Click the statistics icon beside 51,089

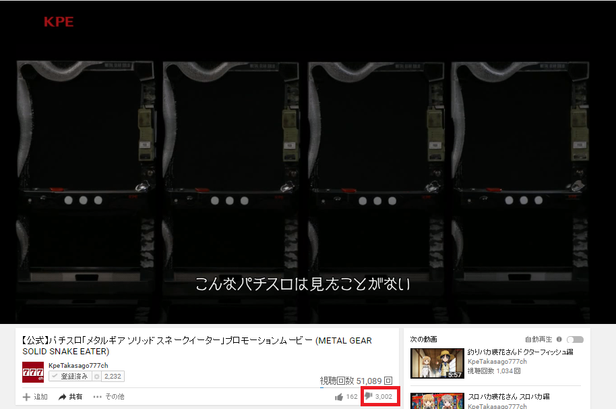tap(388, 380)
